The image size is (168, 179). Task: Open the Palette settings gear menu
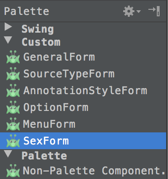[x=129, y=11]
